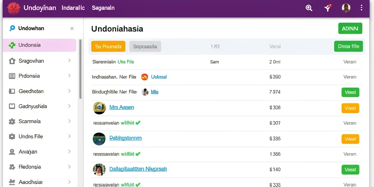Click the green Uke File text
The width and height of the screenshot is (374, 187).
126,62
